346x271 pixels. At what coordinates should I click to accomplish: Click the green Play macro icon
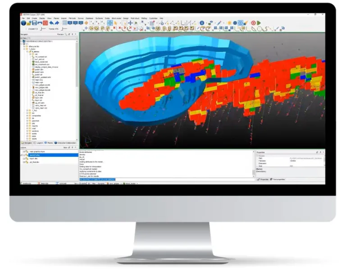259,23
